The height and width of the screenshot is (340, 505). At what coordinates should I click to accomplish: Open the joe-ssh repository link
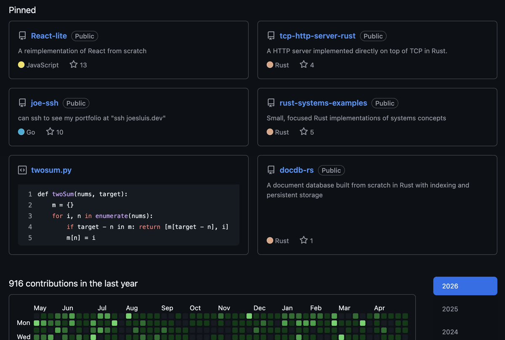click(x=45, y=103)
